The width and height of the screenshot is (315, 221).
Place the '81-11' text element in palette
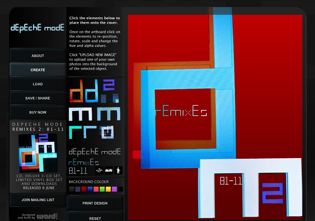pos(78,171)
